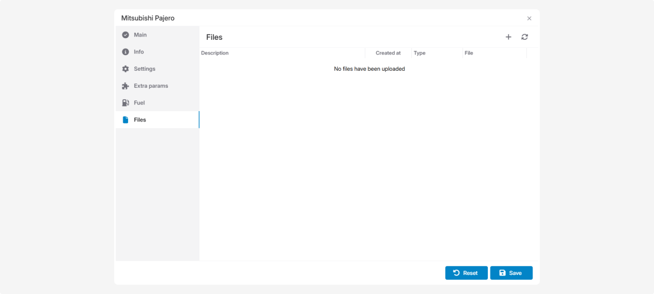The width and height of the screenshot is (654, 294).
Task: Close the Mitsubishi Pajero dialog
Action: point(529,19)
